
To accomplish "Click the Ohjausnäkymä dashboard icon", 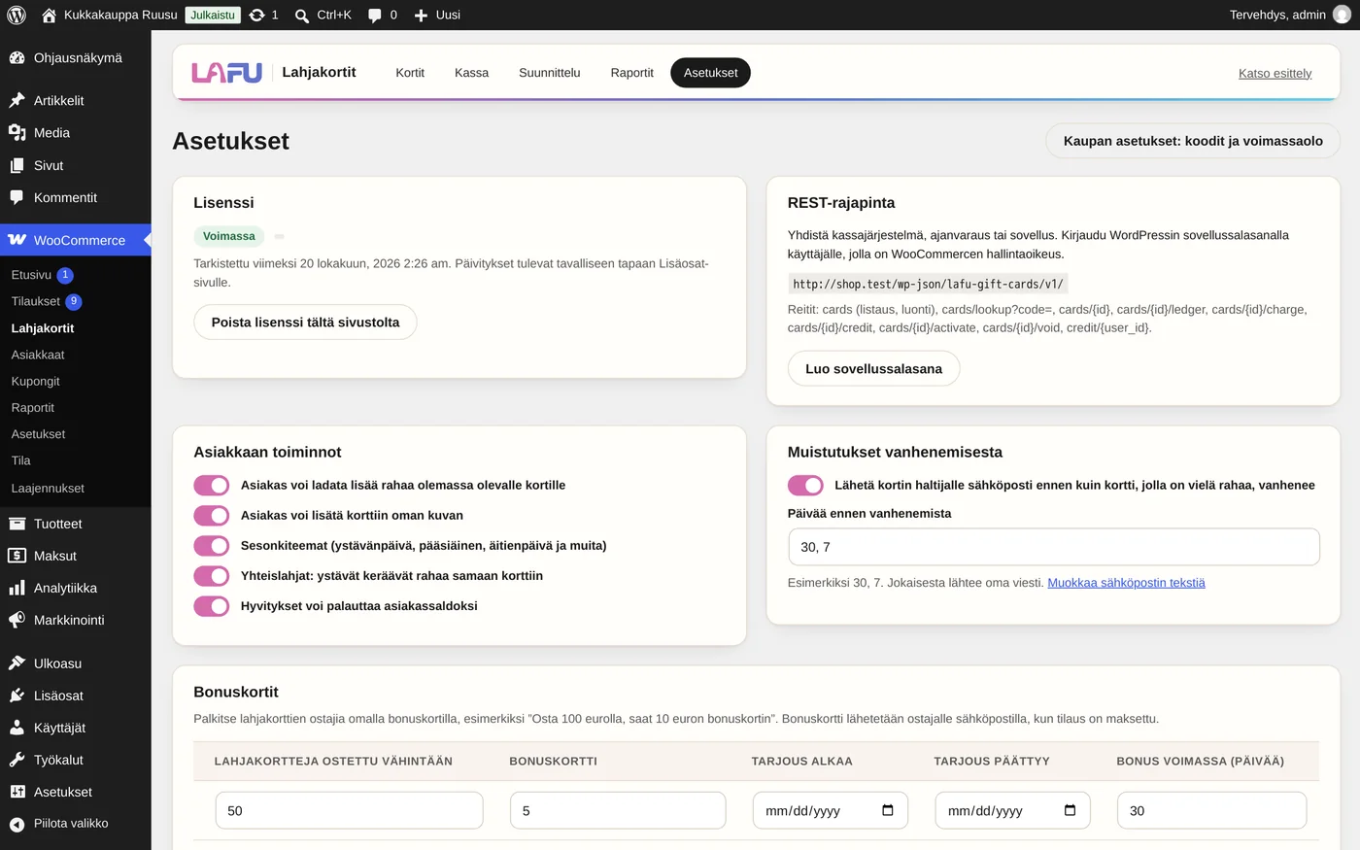I will 17,57.
